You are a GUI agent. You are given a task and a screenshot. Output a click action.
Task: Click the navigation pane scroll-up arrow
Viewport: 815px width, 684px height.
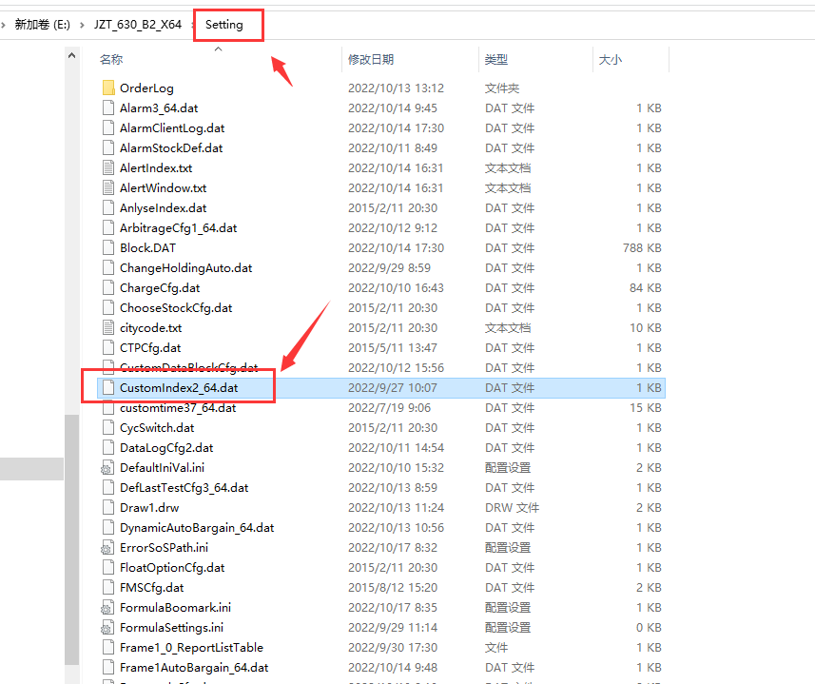pos(71,55)
